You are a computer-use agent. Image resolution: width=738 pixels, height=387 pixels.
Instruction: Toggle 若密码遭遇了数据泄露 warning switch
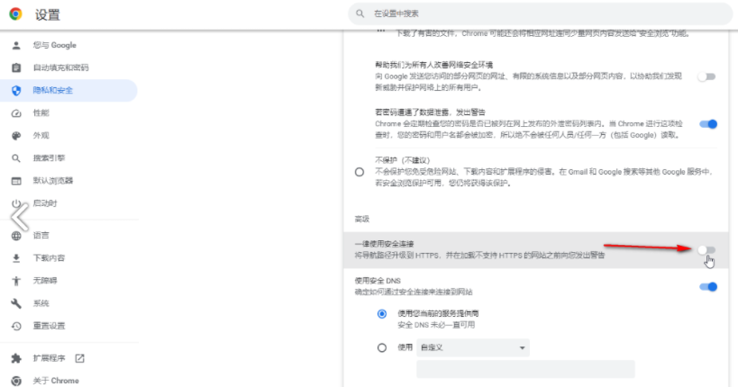(x=708, y=124)
